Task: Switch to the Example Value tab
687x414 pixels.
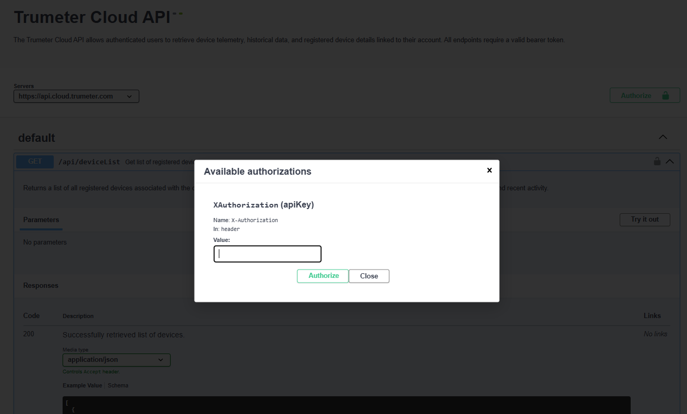Action: pyautogui.click(x=82, y=385)
